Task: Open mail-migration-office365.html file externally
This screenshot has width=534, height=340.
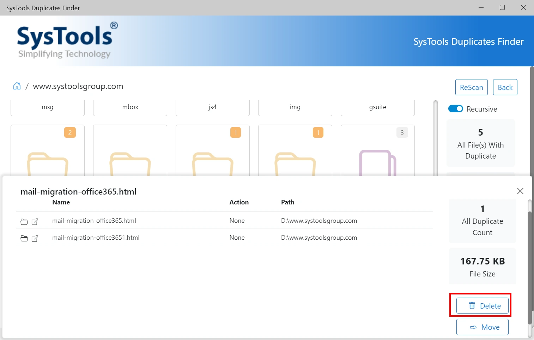Action: 35,222
